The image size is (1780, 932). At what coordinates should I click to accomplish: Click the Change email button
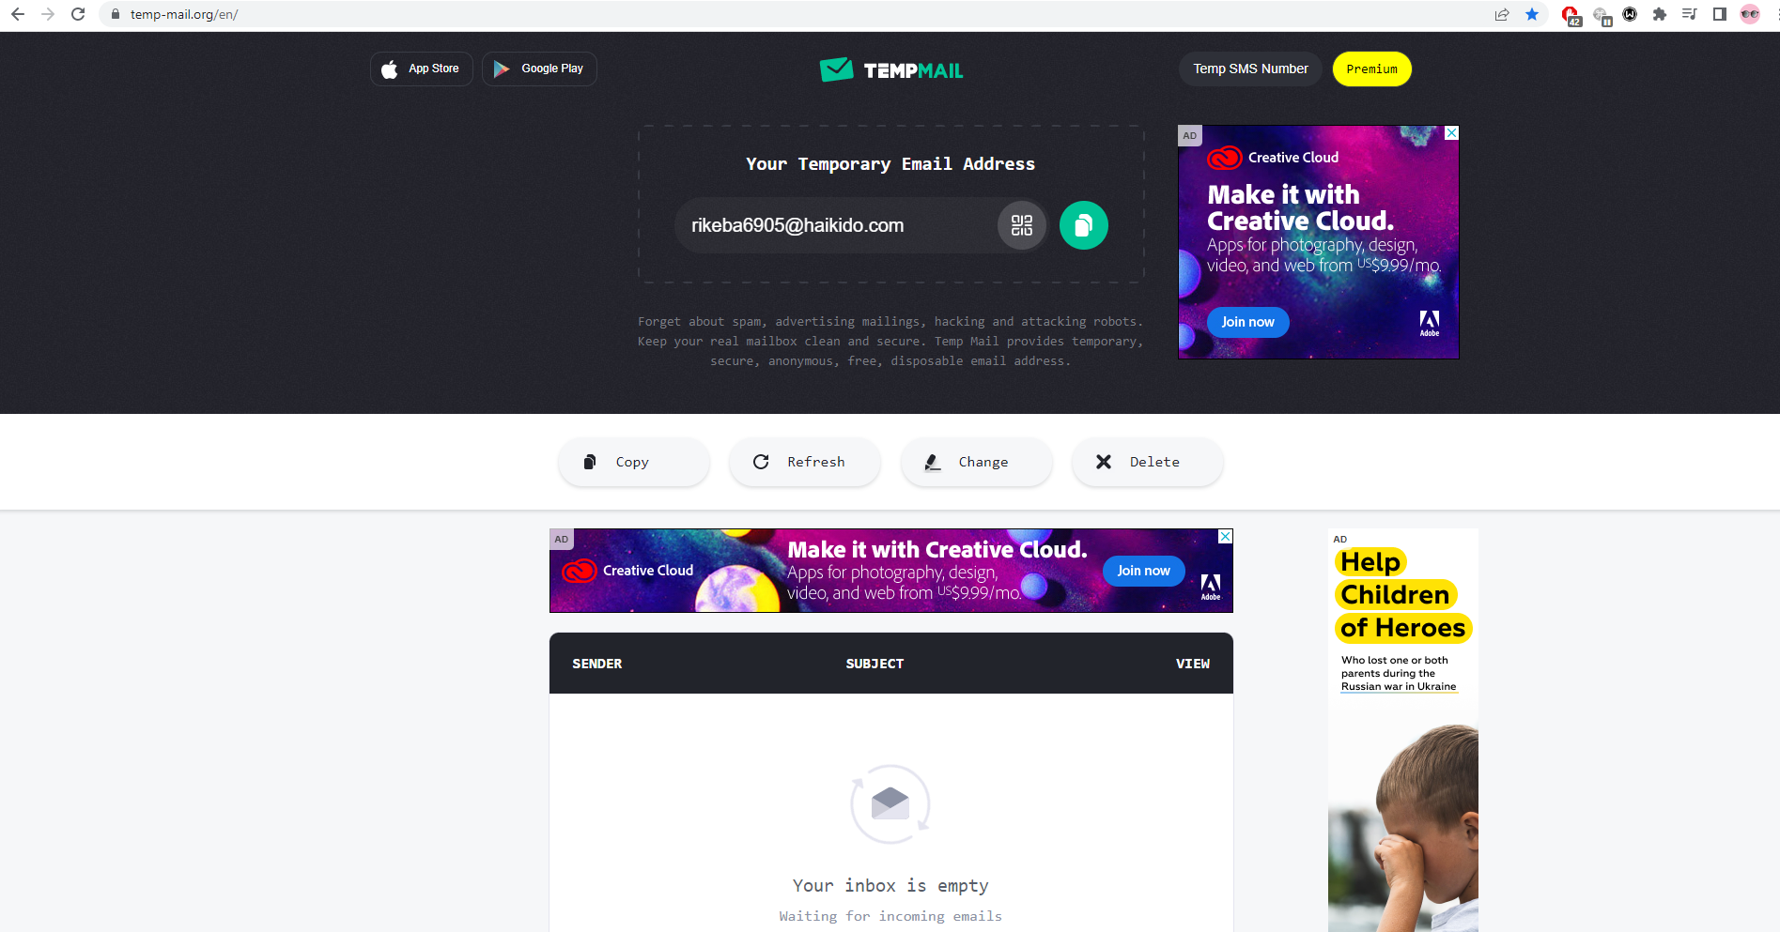977,462
